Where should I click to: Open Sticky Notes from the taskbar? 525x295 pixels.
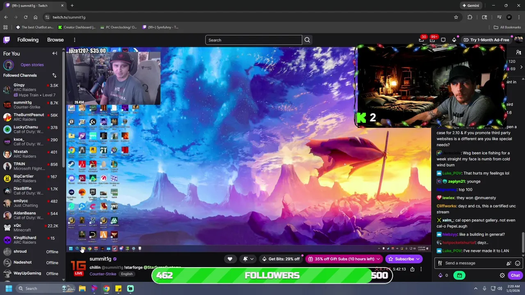click(x=118, y=288)
